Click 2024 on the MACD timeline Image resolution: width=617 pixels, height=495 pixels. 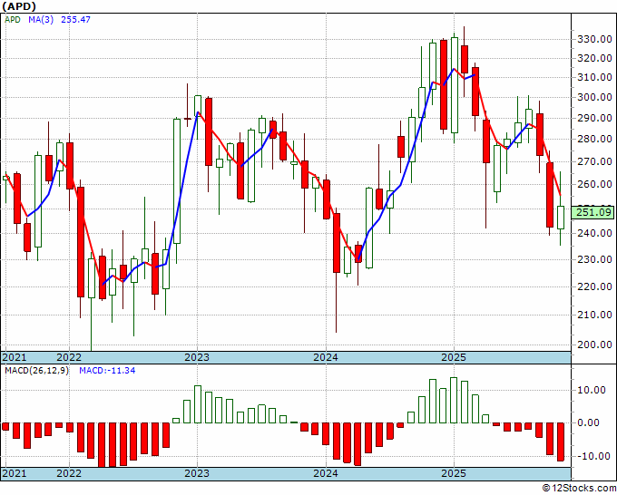pos(326,473)
